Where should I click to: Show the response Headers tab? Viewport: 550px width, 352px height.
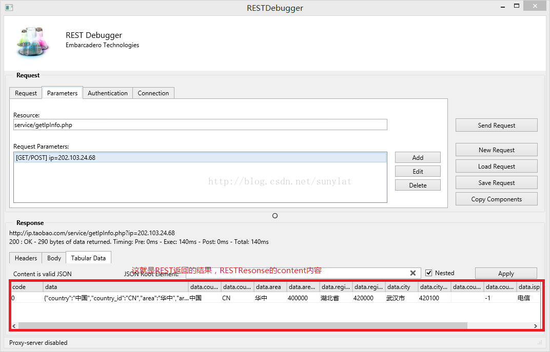(26, 258)
